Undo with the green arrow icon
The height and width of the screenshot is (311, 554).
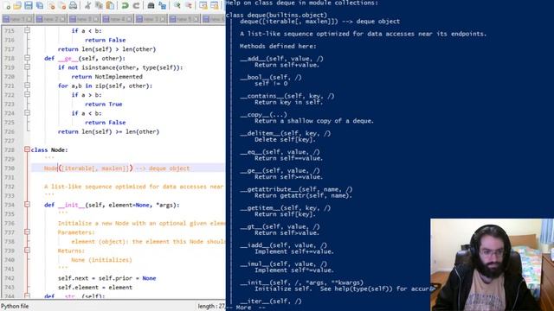125,5
